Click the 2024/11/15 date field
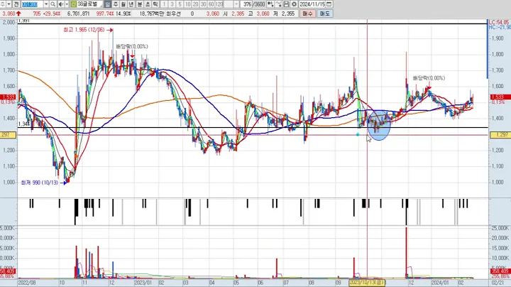This screenshot has width=511, height=287. click(312, 4)
